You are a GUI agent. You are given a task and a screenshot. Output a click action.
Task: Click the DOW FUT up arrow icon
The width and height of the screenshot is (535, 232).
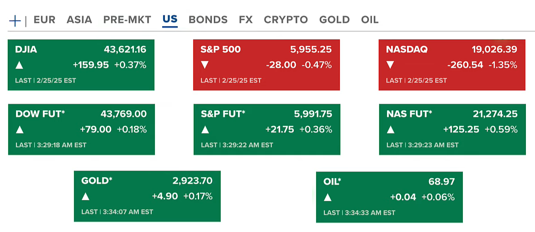(20, 129)
